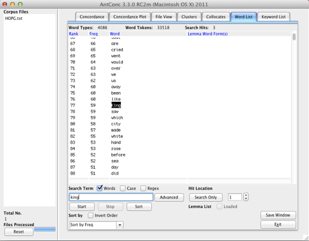Click the Exit button
The image size is (309, 241).
(278, 224)
